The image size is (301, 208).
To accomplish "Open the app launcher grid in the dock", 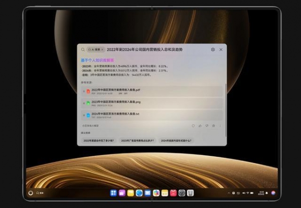I will coord(113,193).
